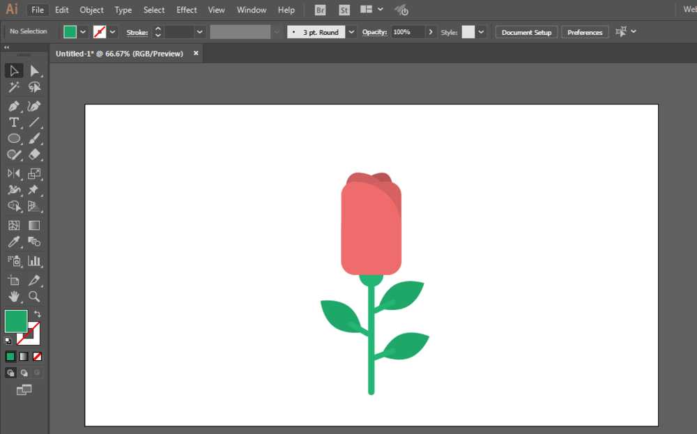
Task: Select the Type tool
Action: (13, 123)
